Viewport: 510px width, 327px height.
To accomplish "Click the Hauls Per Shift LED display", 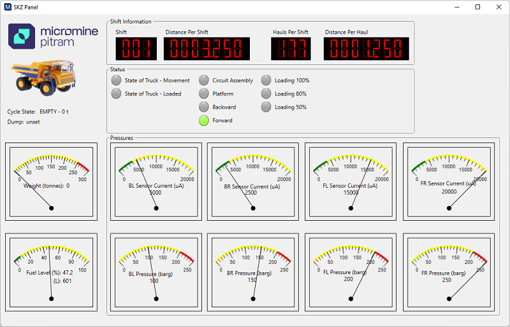I will [291, 49].
